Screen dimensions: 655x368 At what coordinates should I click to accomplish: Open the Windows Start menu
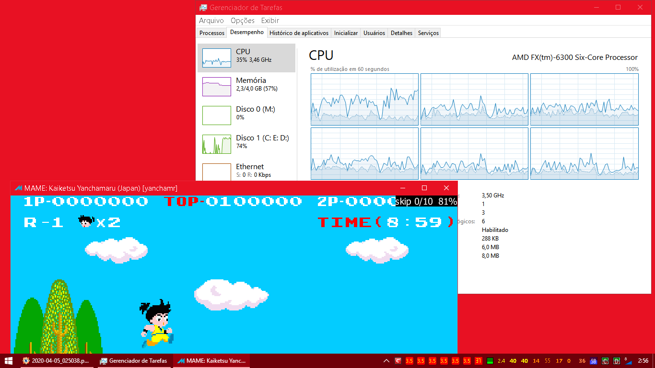pos(8,360)
